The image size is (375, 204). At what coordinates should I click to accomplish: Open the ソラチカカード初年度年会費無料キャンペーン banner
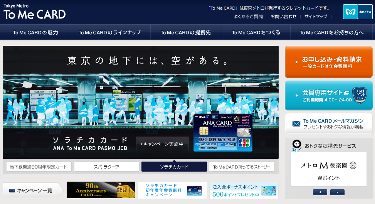point(172,190)
